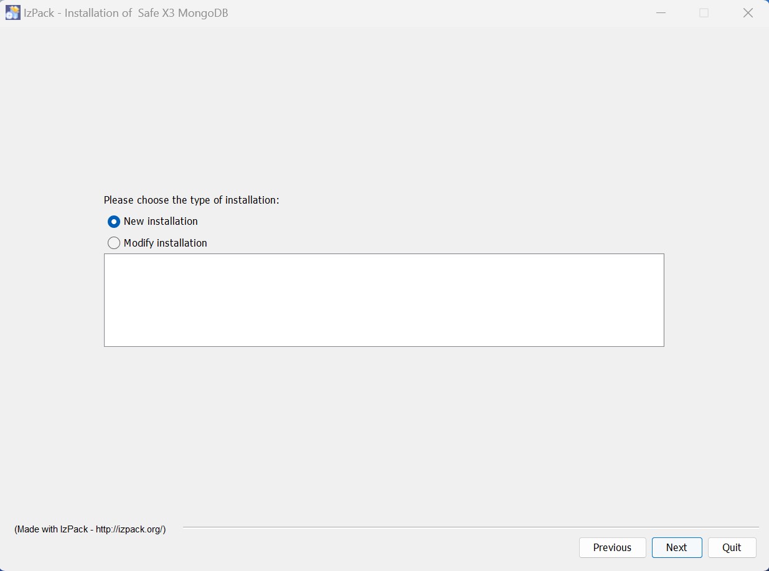Click the empty title bar space beside the title
This screenshot has width=769, height=571.
[436, 13]
